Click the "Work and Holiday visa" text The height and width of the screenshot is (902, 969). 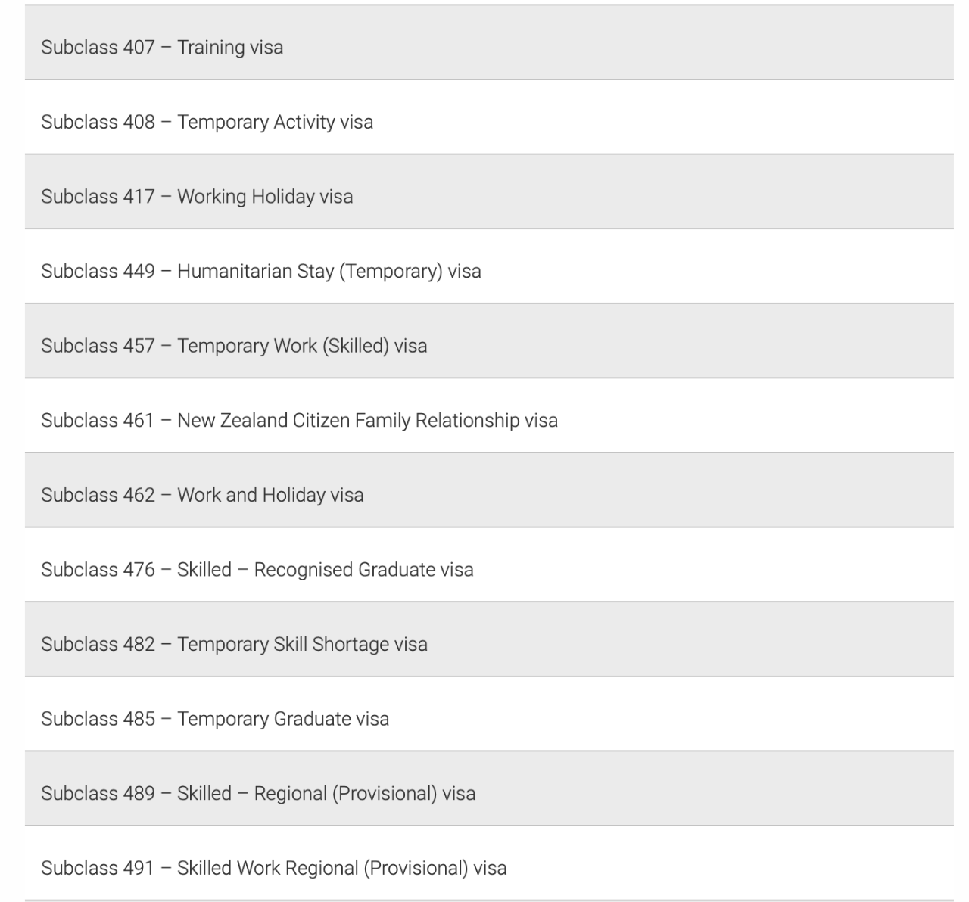coord(270,495)
